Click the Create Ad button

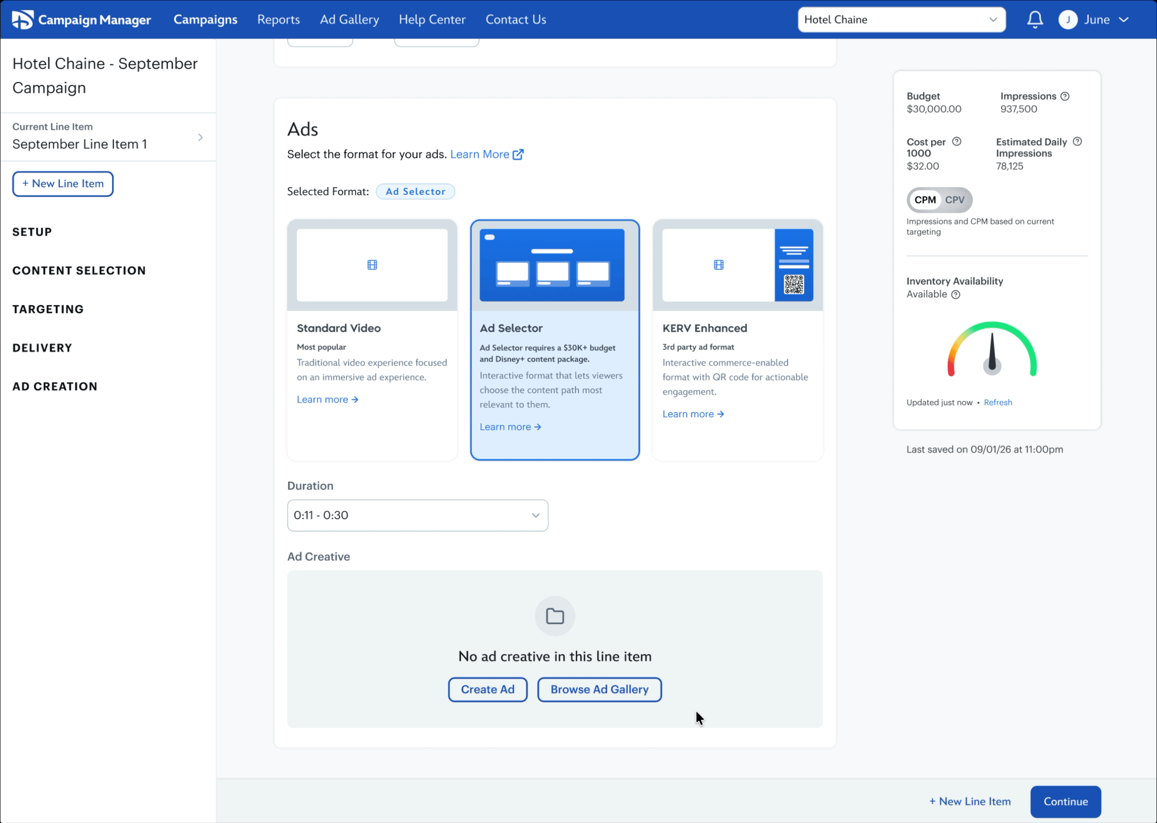point(487,690)
